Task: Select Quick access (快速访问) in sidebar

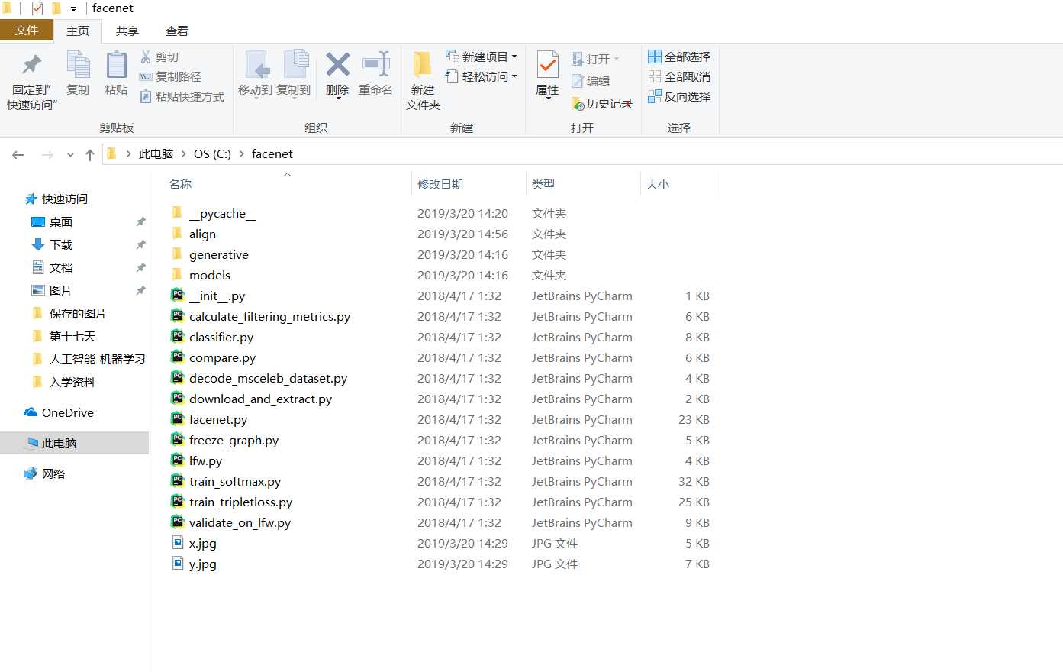Action: (x=65, y=199)
